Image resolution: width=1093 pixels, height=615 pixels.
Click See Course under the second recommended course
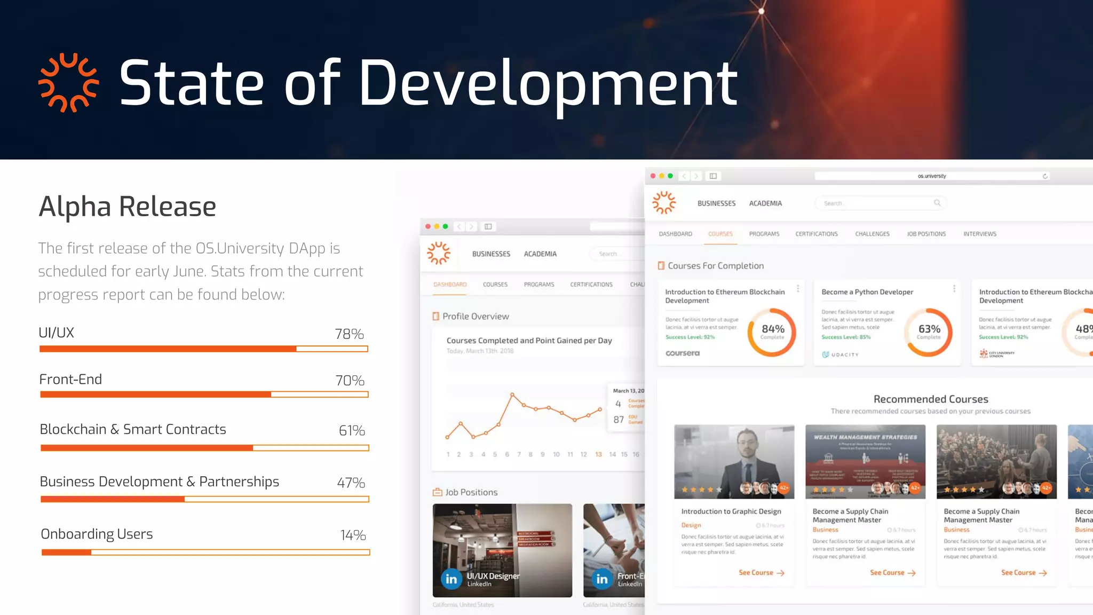point(892,573)
